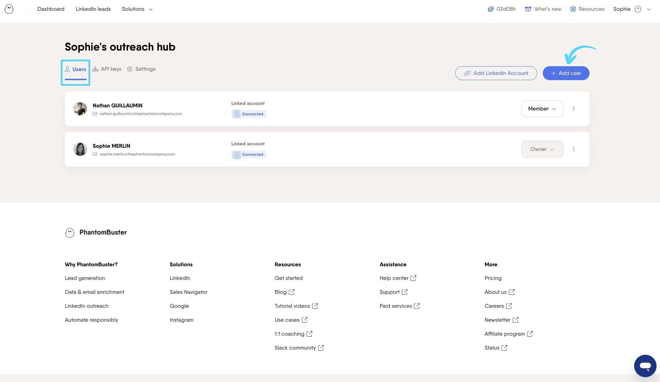The image size is (660, 382).
Task: Open the What's new announcements
Action: point(543,9)
